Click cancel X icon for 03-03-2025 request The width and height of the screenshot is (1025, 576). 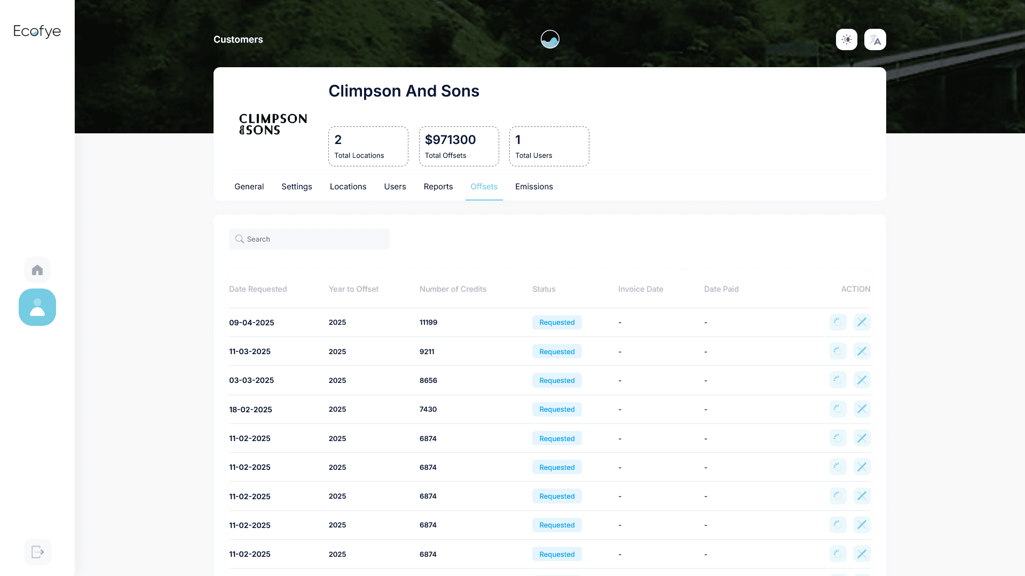click(862, 380)
